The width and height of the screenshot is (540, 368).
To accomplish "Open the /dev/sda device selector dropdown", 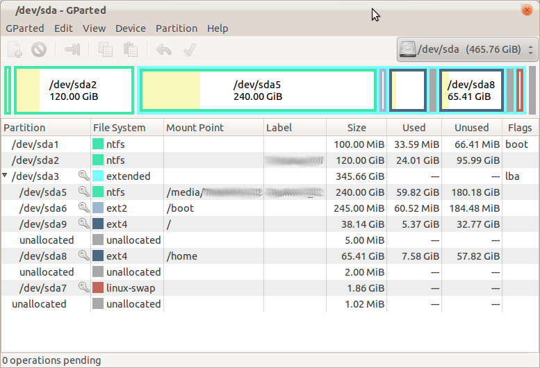I will pyautogui.click(x=467, y=49).
